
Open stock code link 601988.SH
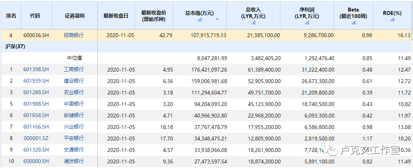click(x=36, y=104)
